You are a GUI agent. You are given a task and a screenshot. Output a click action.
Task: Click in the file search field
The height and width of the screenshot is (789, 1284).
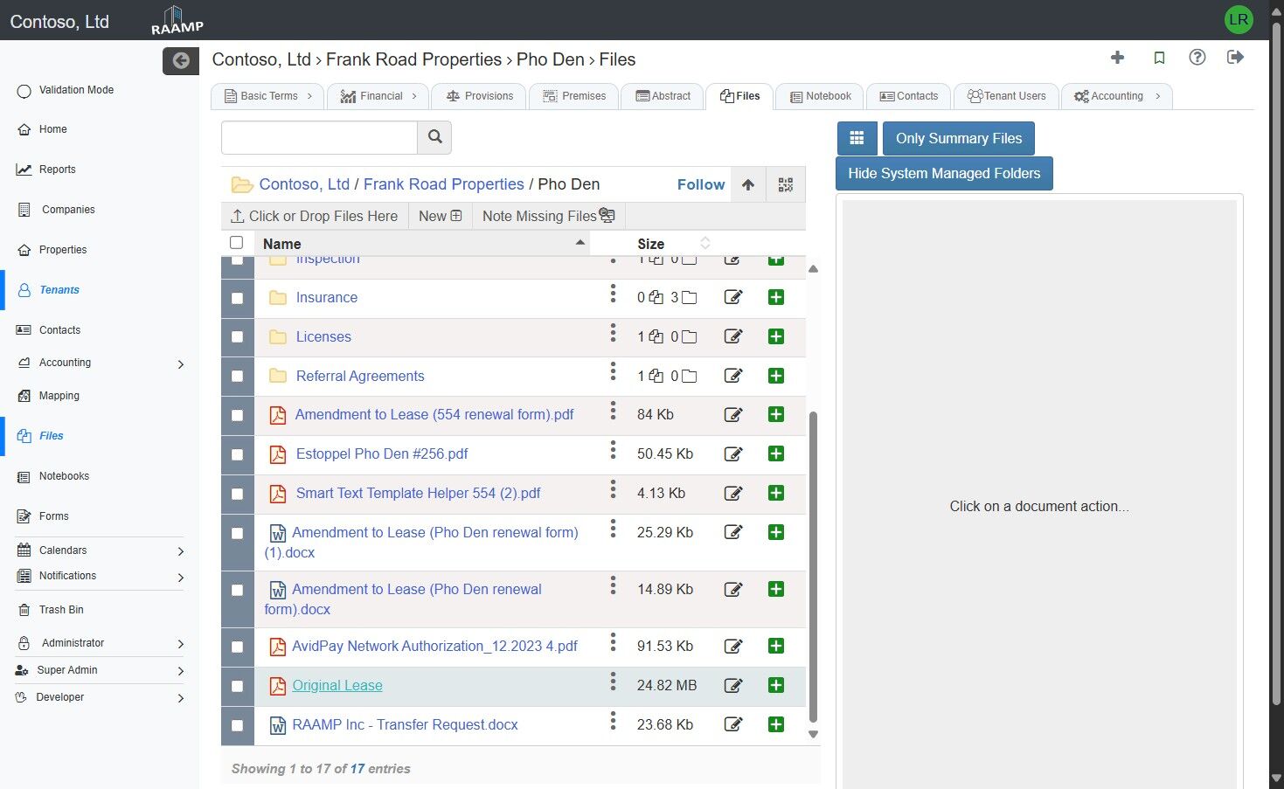pyautogui.click(x=319, y=137)
